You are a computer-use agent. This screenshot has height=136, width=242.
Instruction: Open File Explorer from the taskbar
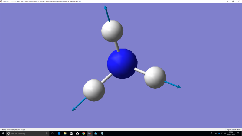(x=65, y=134)
